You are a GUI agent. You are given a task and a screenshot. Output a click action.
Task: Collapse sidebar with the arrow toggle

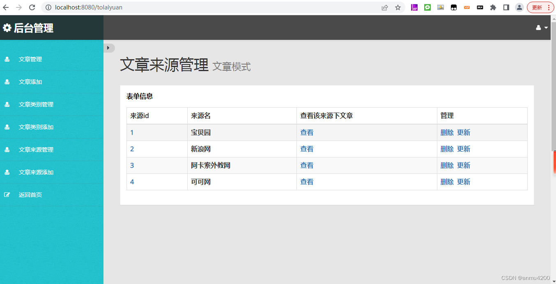109,48
